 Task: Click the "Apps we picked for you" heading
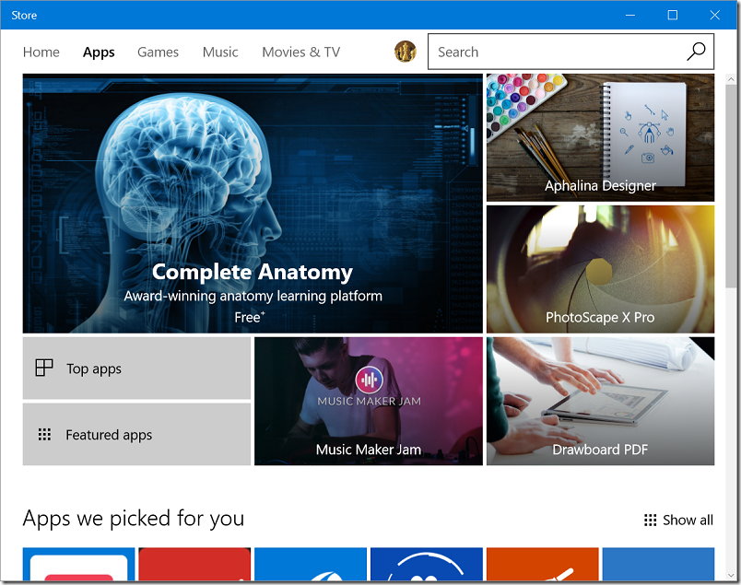point(134,519)
